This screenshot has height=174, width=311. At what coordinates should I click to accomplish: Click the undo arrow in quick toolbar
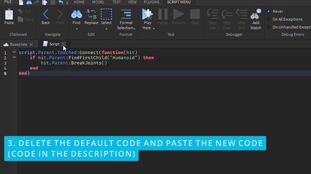tap(61, 2)
